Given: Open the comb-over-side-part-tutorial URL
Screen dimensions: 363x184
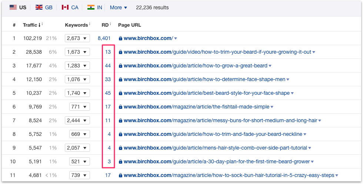Looking at the screenshot, I should tap(215, 148).
